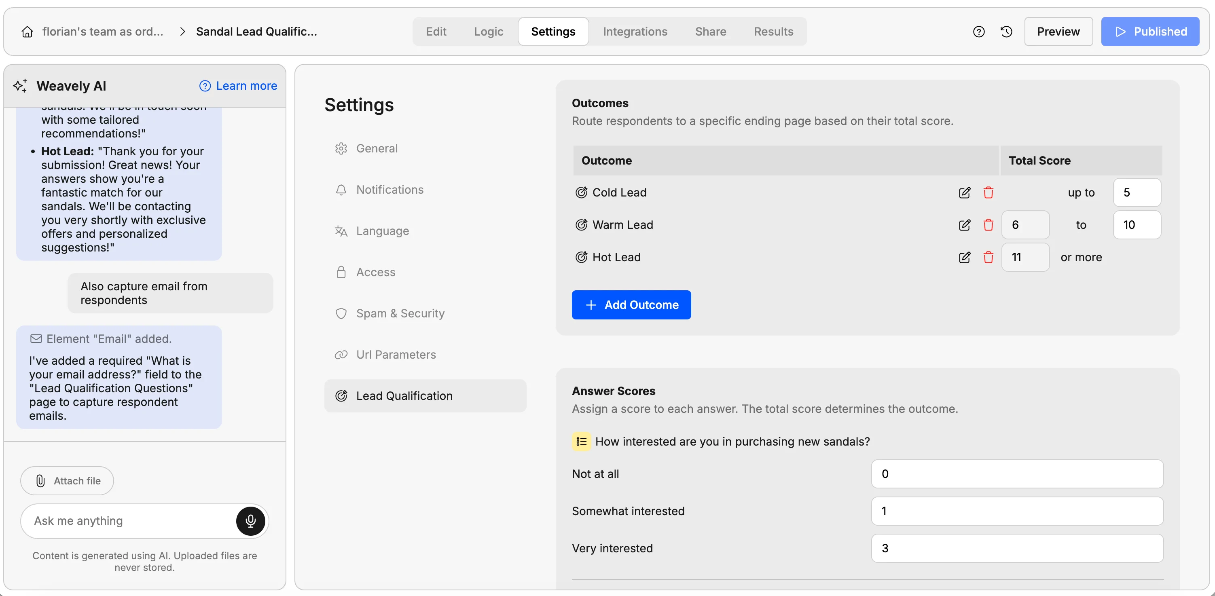Open the Learn more link
The height and width of the screenshot is (596, 1215).
pyautogui.click(x=238, y=86)
